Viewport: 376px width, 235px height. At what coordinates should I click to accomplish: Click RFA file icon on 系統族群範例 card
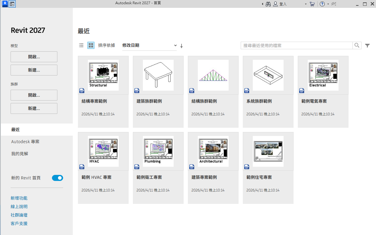pyautogui.click(x=247, y=91)
